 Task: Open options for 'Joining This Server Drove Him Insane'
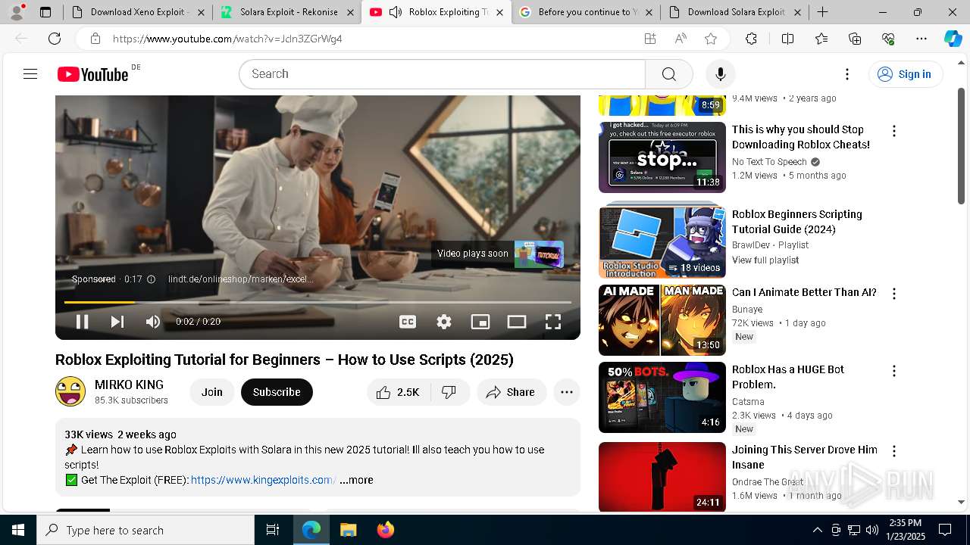click(x=894, y=451)
